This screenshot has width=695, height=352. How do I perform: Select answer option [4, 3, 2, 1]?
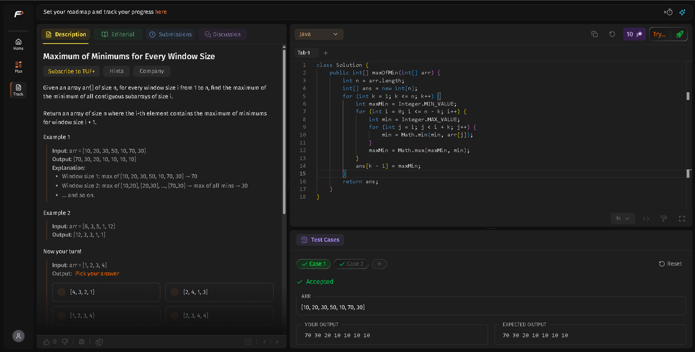click(x=105, y=292)
